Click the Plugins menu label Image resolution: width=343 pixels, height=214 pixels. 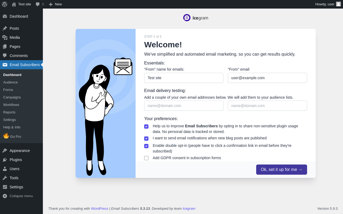pos(16,160)
